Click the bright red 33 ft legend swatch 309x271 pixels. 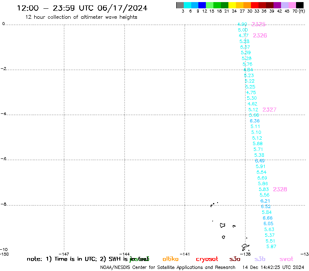[255, 5]
